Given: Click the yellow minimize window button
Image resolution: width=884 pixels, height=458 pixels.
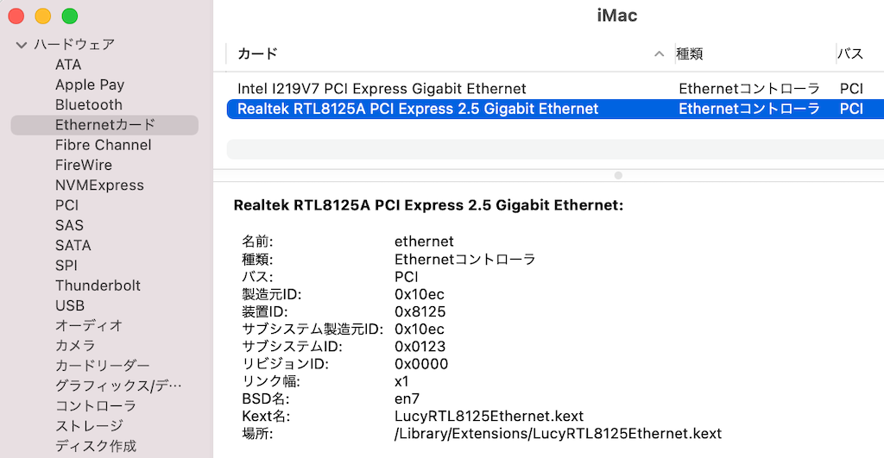Looking at the screenshot, I should click(43, 16).
